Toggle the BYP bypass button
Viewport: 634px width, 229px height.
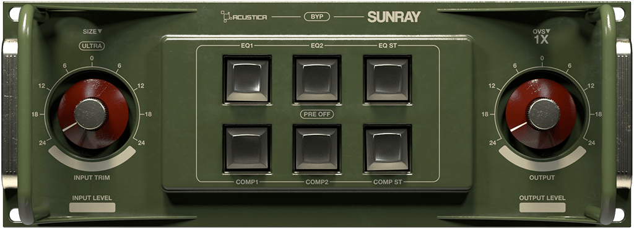pyautogui.click(x=317, y=17)
